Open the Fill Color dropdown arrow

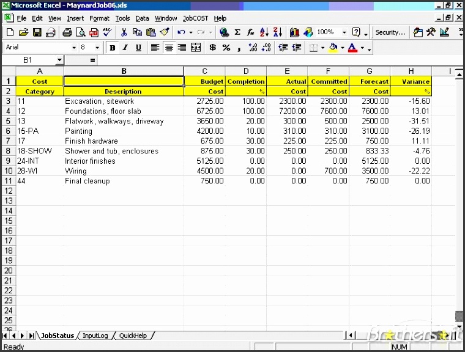coord(342,48)
